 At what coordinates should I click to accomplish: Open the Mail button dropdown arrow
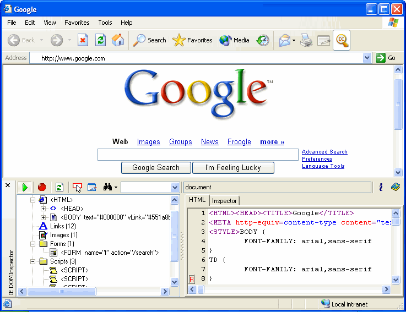pos(294,40)
